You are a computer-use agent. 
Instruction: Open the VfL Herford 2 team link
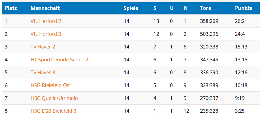46,21
